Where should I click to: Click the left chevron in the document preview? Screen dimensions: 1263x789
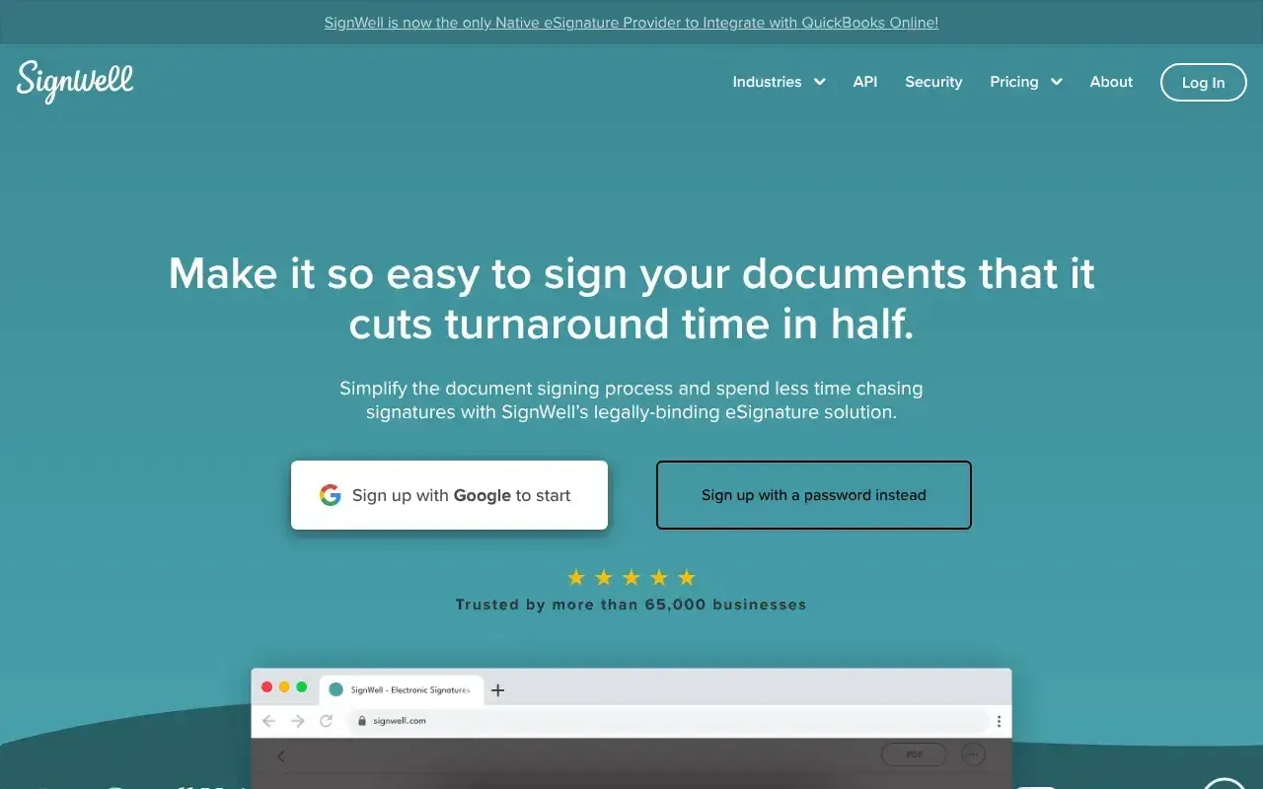point(279,754)
